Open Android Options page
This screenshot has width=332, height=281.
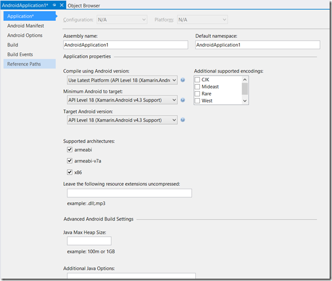(x=30, y=35)
